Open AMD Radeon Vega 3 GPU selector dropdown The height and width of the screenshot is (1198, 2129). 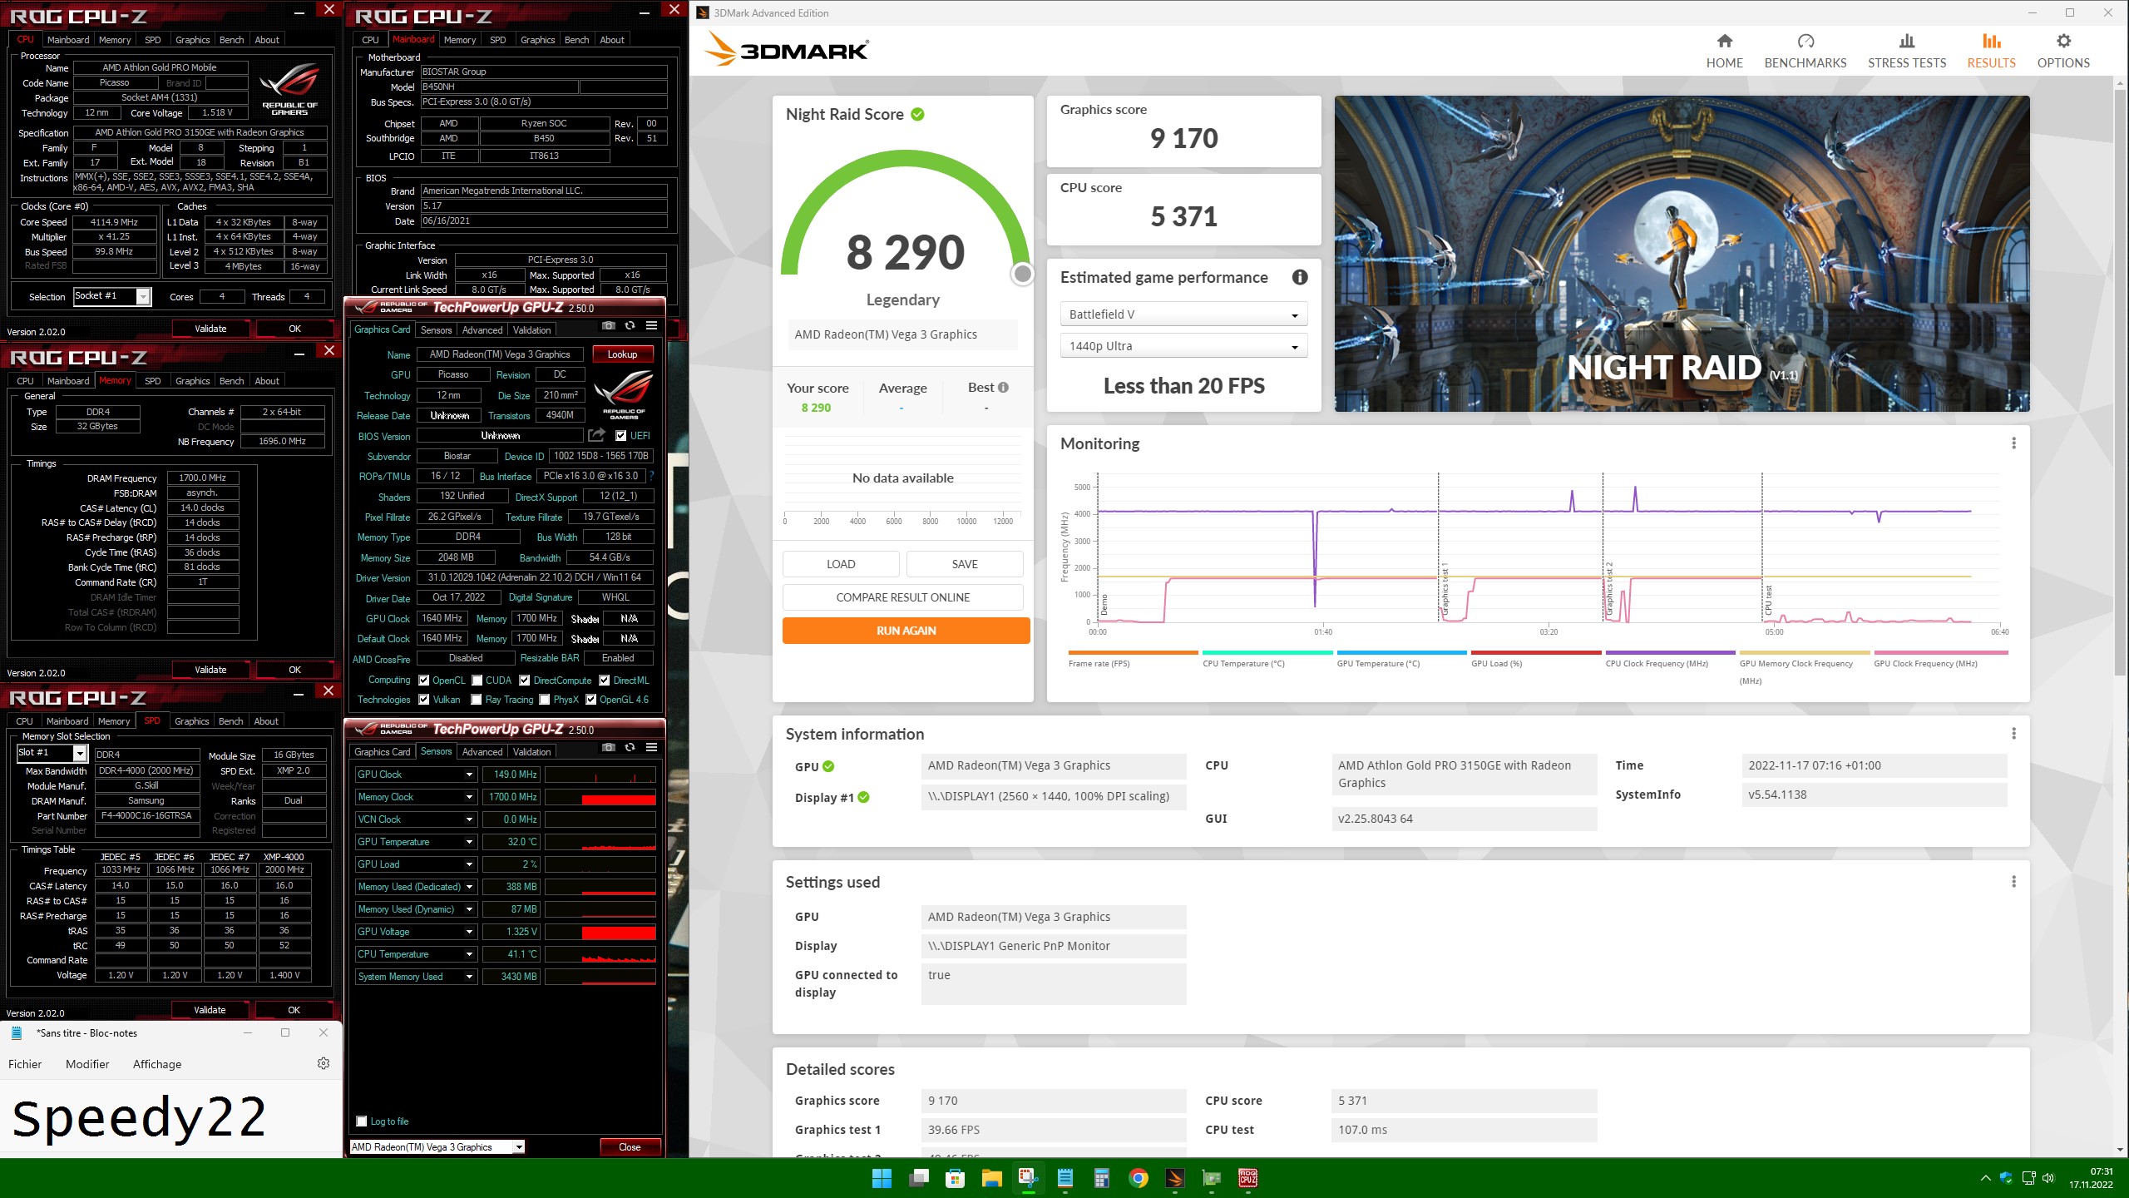pyautogui.click(x=437, y=1146)
